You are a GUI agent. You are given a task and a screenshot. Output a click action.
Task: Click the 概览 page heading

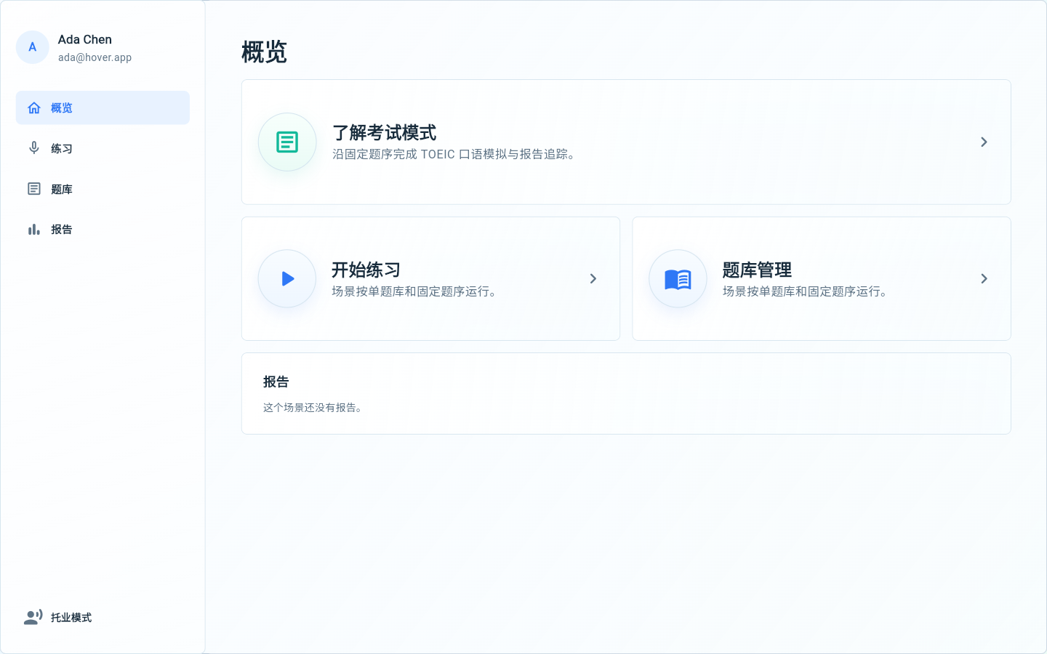click(x=264, y=52)
